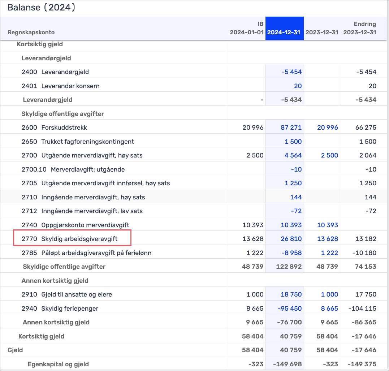Screen dimensions: 389x371
Task: Open the -95 450 Skyldig feriepenger amount
Action: 290,309
